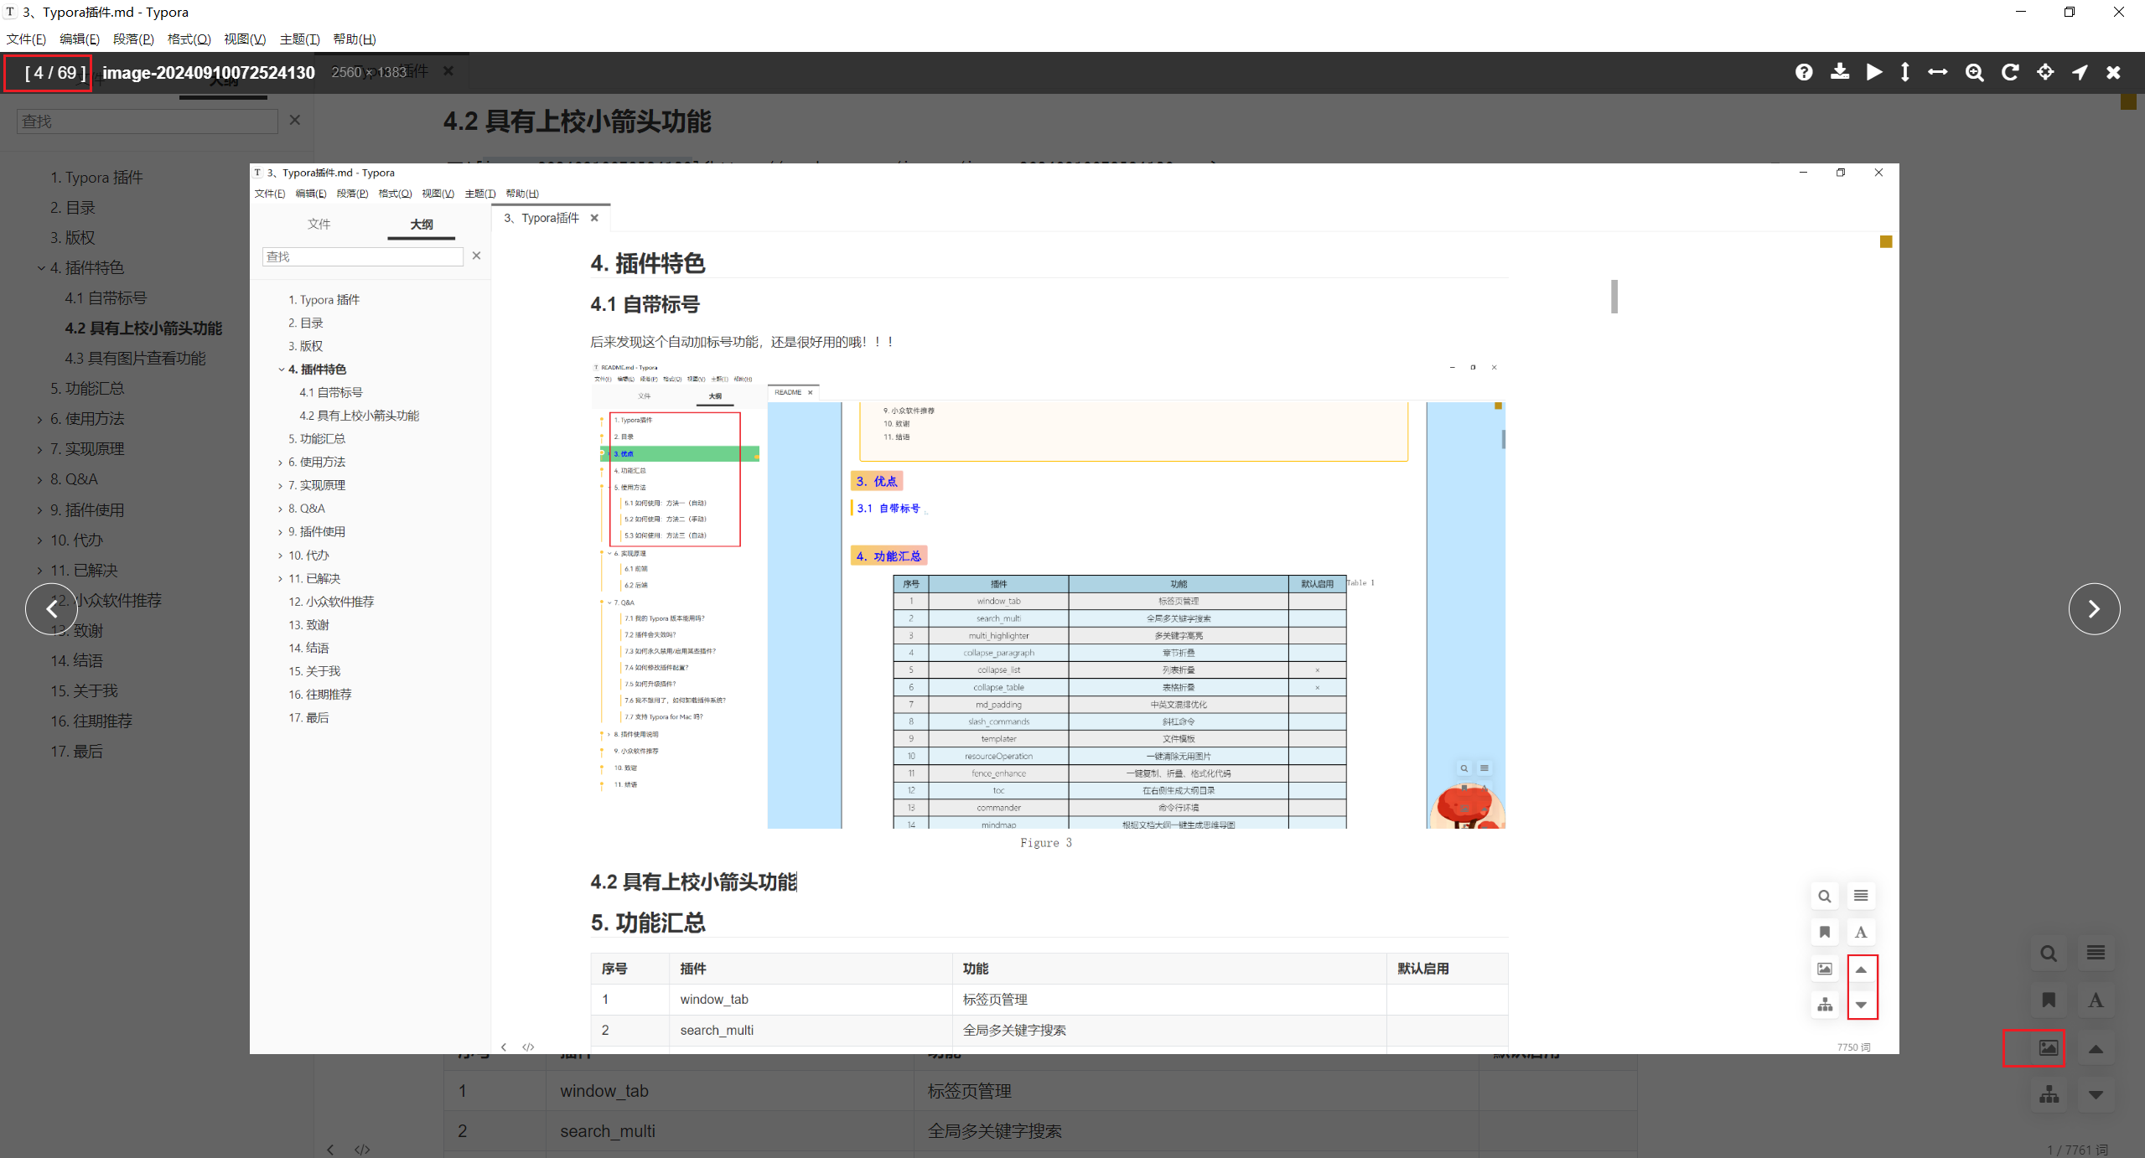The image size is (2145, 1158).
Task: Jump to 3. 版权 in outline
Action: coord(72,238)
